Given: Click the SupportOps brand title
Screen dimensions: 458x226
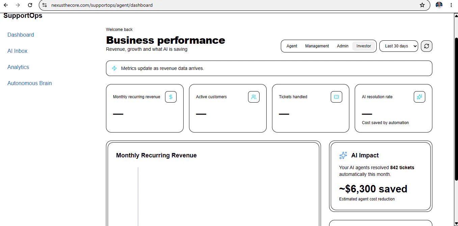Looking at the screenshot, I should [23, 15].
